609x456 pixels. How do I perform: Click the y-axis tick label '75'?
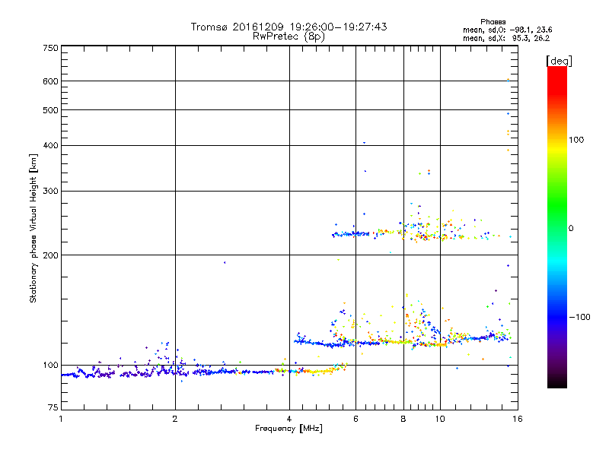(x=53, y=407)
